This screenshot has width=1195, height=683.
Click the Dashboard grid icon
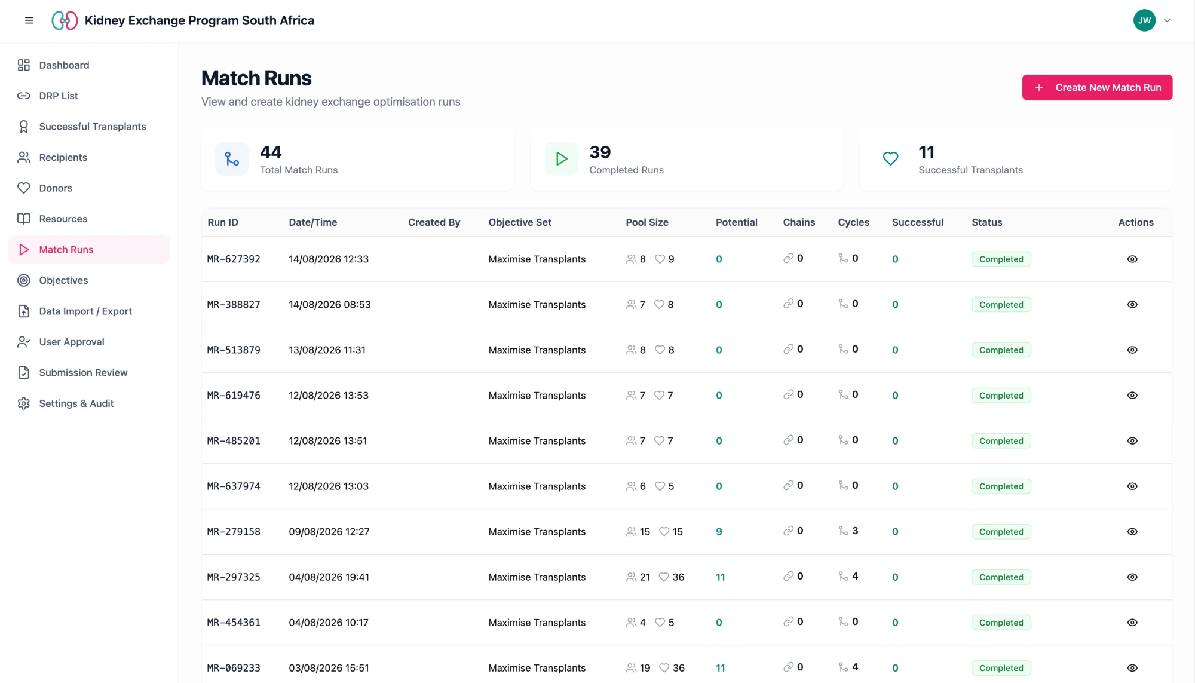[24, 65]
